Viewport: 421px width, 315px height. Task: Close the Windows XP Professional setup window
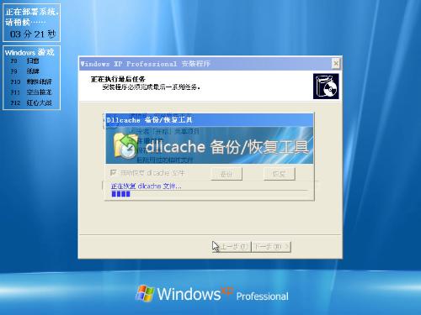336,64
